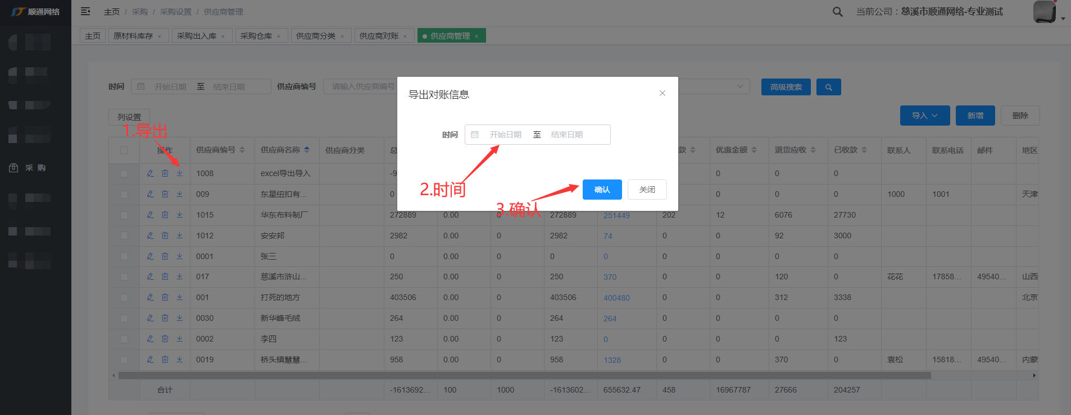
Task: Click the blue search icon button
Action: tap(828, 87)
